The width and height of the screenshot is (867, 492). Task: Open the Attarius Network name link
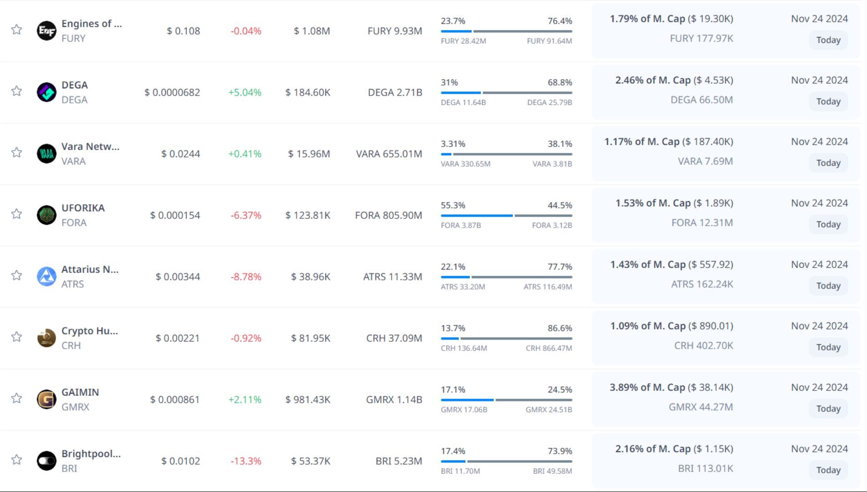click(90, 269)
